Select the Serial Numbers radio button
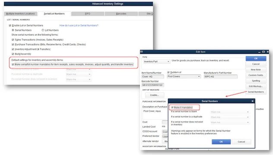The image size is (273, 160). 13,30
